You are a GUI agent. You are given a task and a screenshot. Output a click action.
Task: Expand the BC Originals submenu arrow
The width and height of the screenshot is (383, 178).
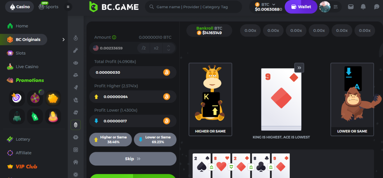pos(63,40)
